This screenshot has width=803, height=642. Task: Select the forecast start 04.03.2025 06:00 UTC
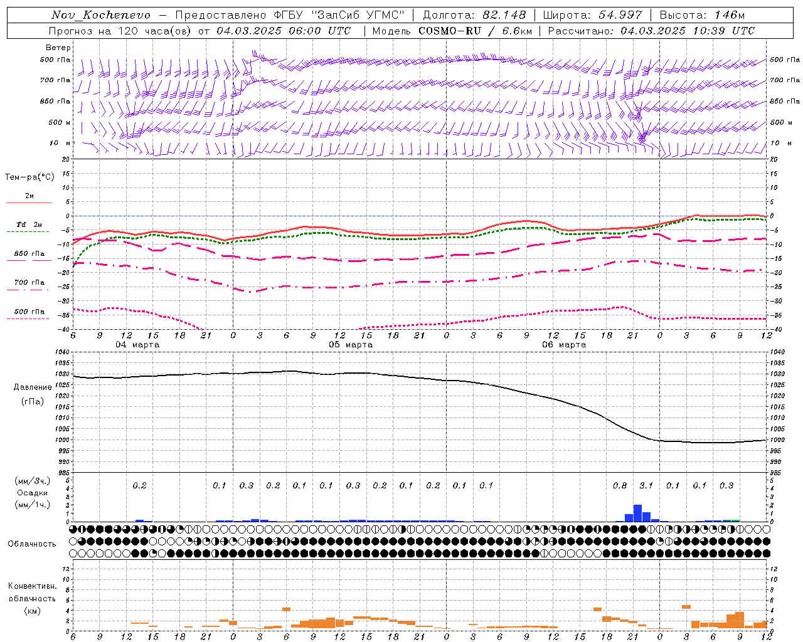click(x=284, y=31)
